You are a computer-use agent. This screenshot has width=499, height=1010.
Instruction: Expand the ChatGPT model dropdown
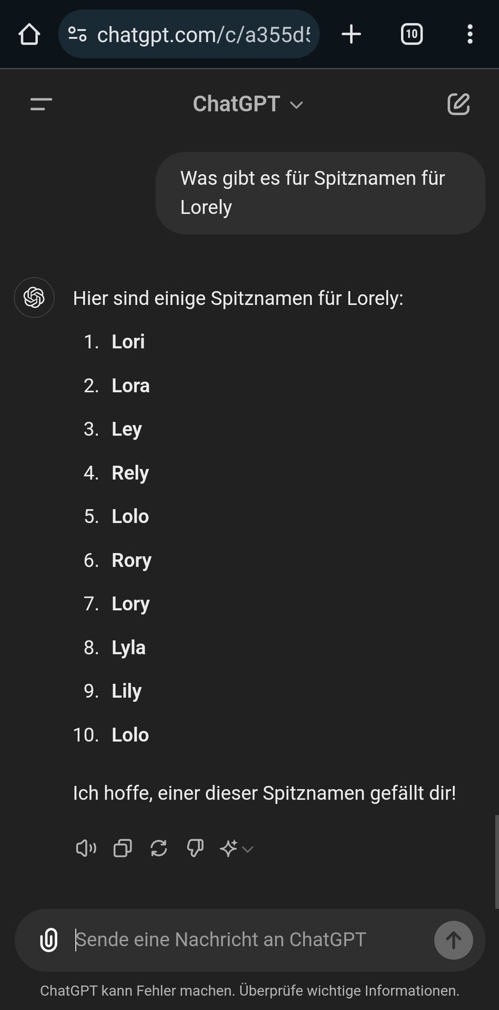[248, 104]
